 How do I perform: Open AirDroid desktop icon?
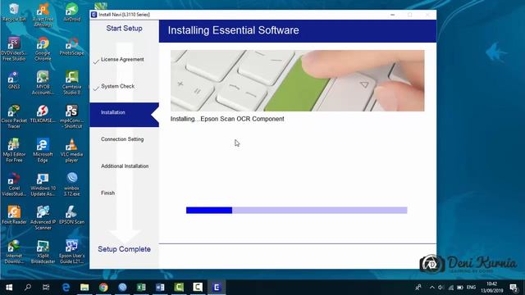[x=71, y=12]
